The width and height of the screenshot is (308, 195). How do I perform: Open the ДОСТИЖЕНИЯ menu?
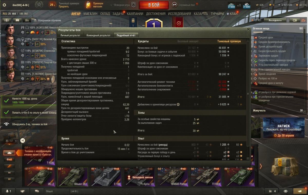(156, 14)
